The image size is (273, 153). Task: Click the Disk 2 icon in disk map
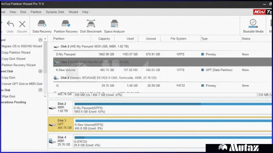[52, 108]
